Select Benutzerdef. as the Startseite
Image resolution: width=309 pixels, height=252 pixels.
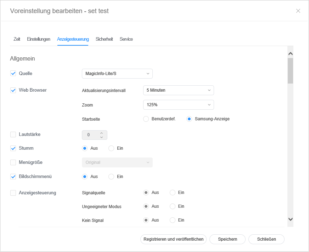click(146, 119)
